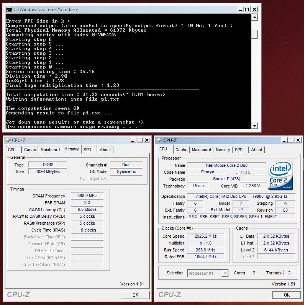Click DRAM Frequency value 398.9 MHz
The width and height of the screenshot is (305, 305).
point(87,196)
